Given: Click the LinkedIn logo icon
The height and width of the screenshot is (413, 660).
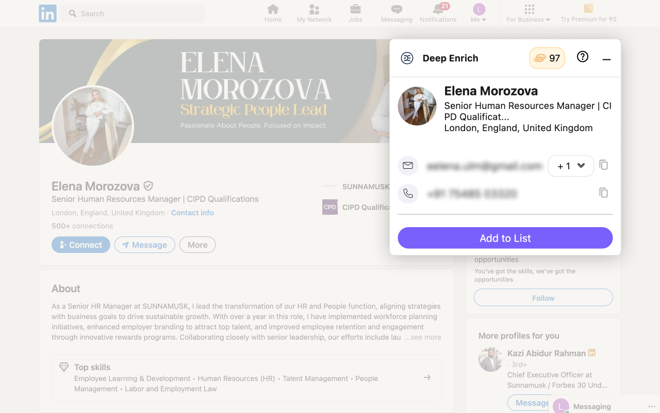Looking at the screenshot, I should point(47,14).
